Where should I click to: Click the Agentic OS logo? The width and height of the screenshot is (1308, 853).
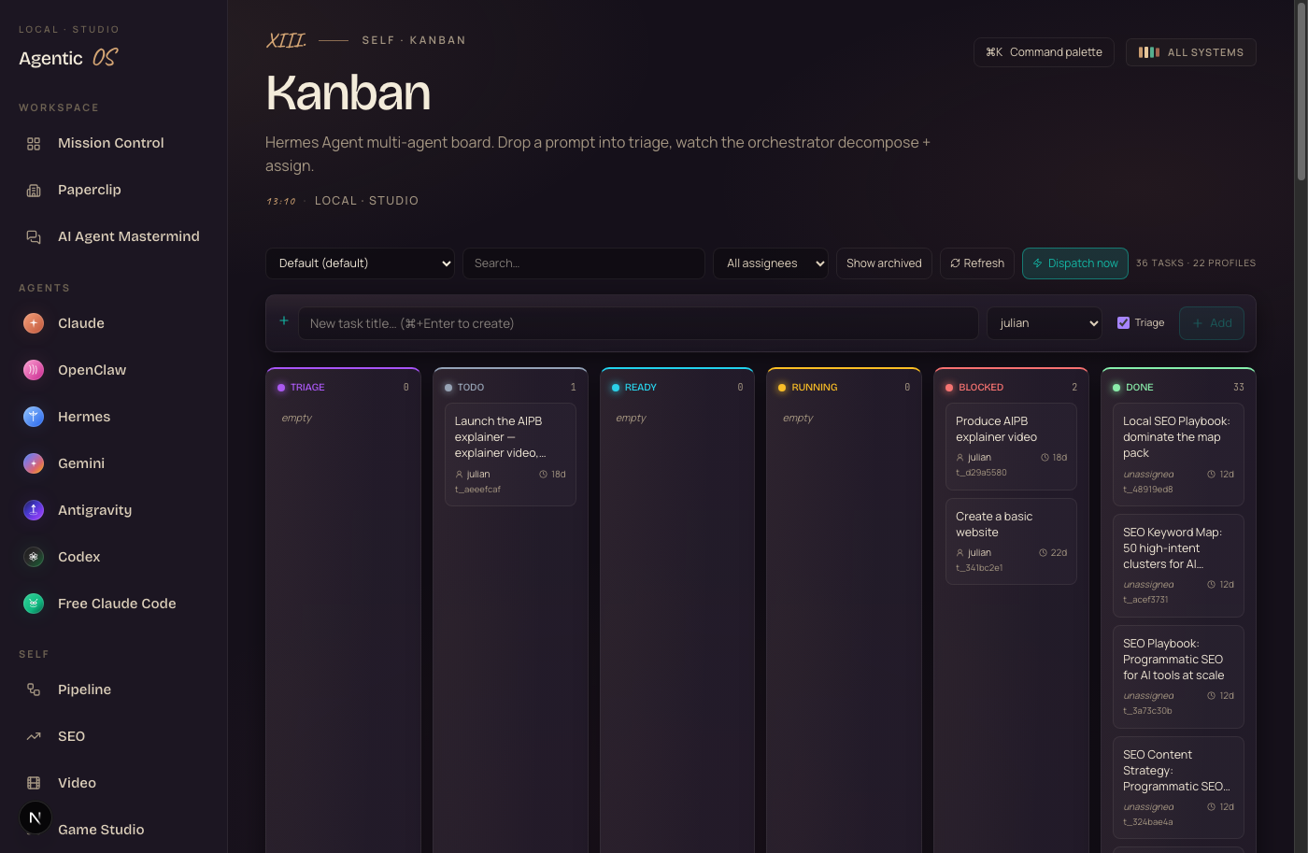[x=69, y=58]
